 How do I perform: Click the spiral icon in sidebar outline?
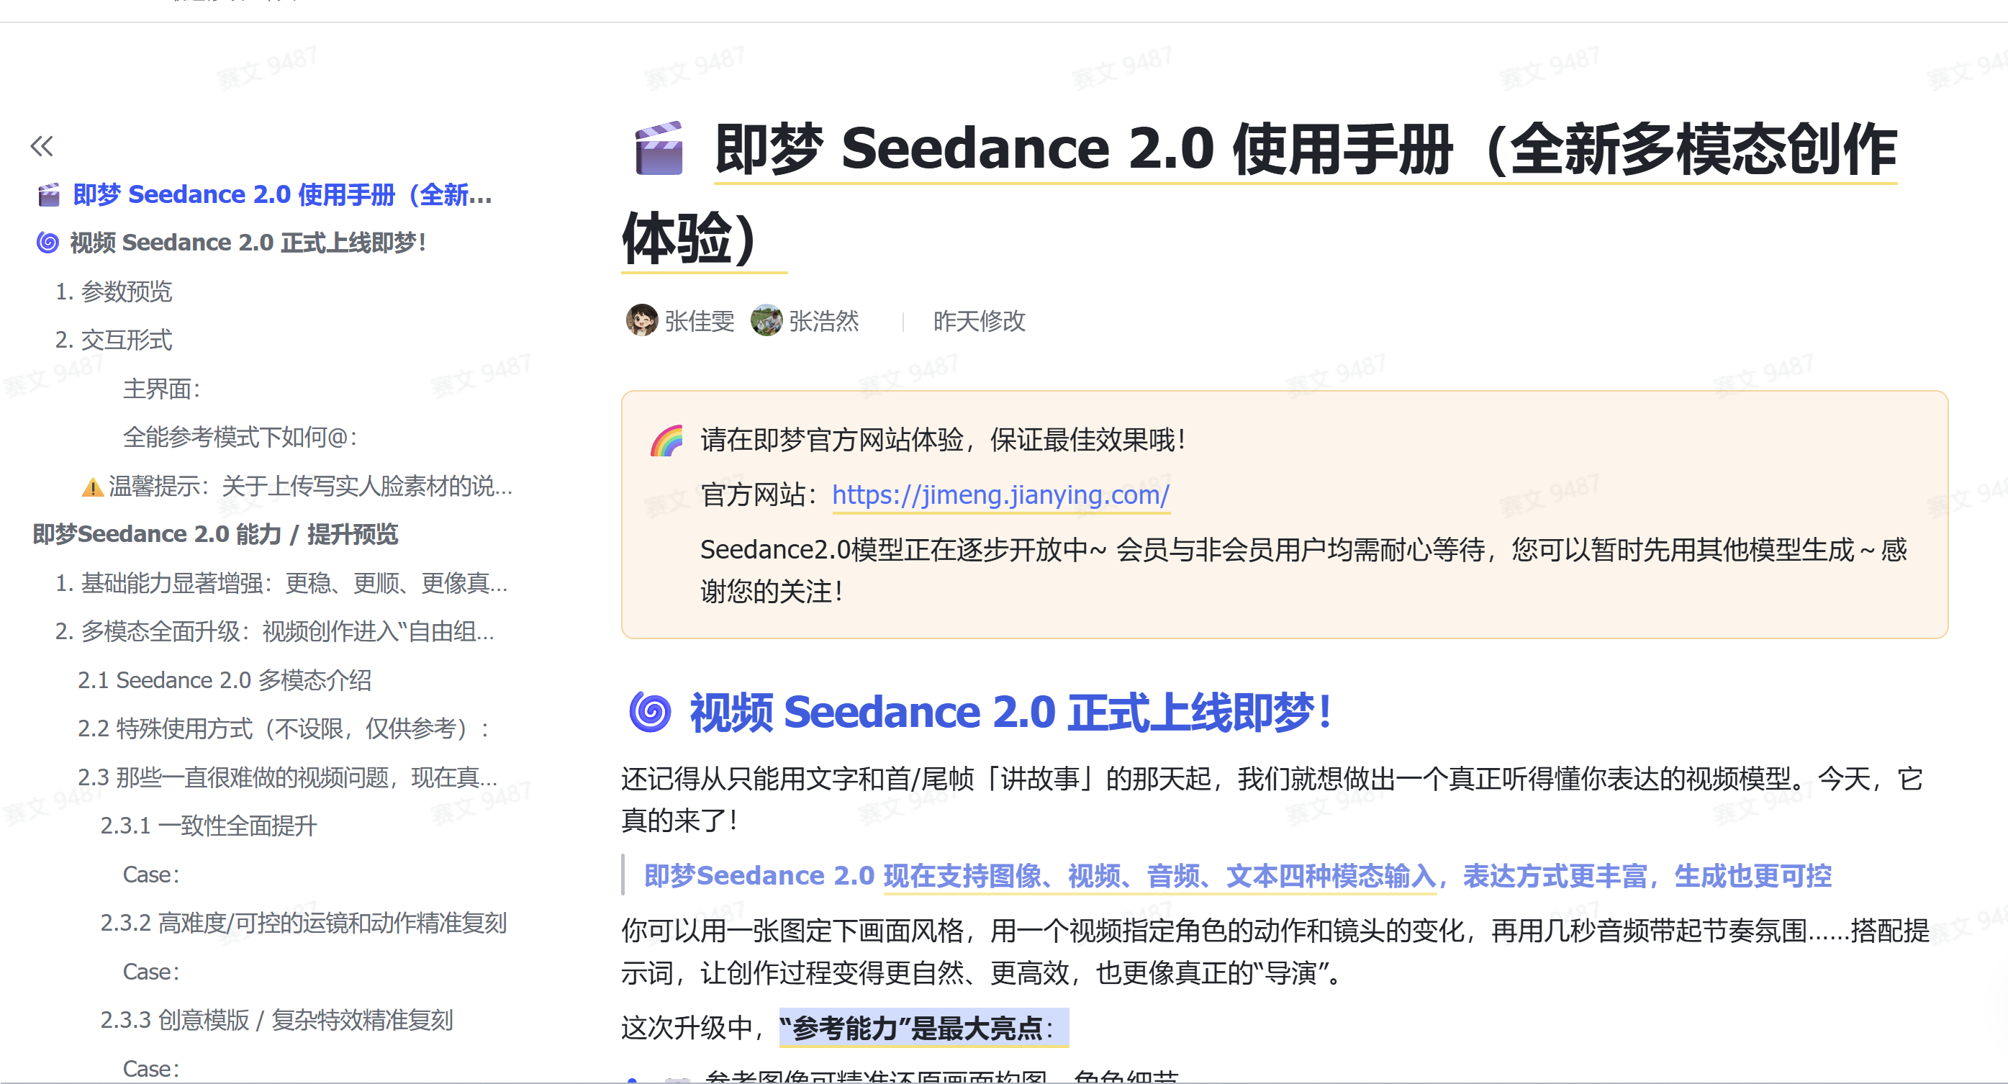click(48, 243)
